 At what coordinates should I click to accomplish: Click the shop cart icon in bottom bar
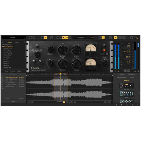coord(122,105)
